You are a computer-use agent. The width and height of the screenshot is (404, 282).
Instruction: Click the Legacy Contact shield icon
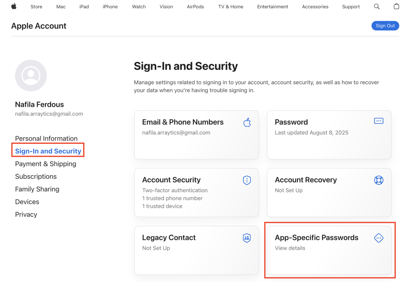point(247,238)
